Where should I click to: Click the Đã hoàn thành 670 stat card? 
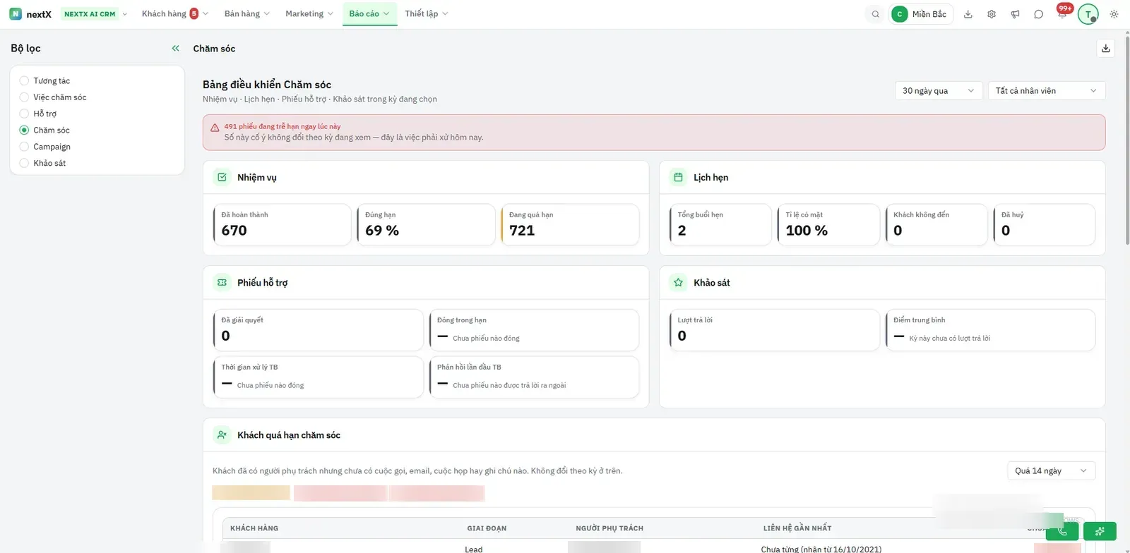coord(282,225)
